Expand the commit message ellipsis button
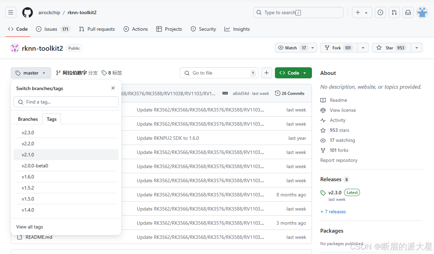434x254 pixels. click(x=225, y=93)
